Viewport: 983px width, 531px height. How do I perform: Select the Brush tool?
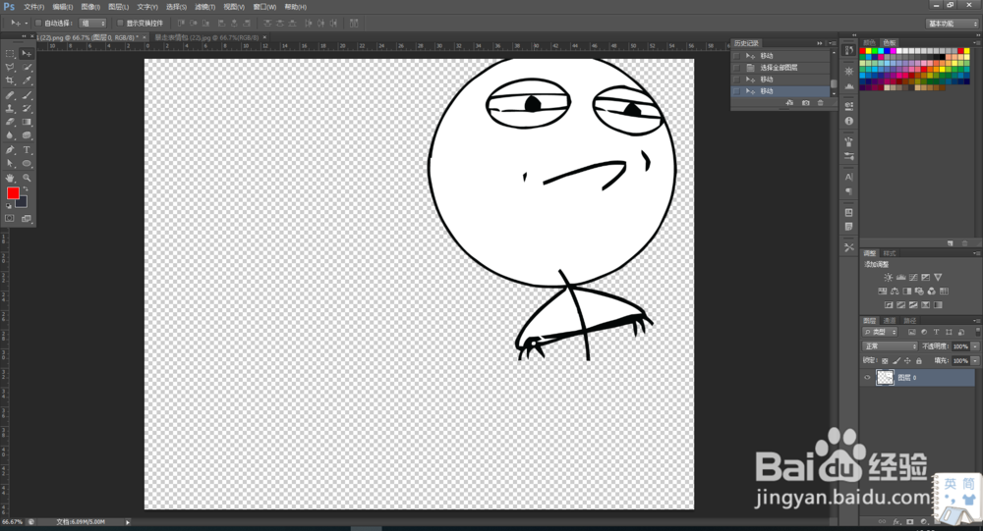(27, 96)
